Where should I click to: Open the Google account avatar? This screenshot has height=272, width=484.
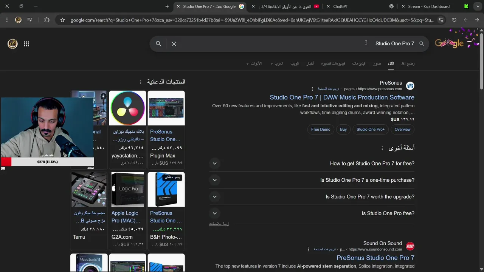(x=12, y=44)
